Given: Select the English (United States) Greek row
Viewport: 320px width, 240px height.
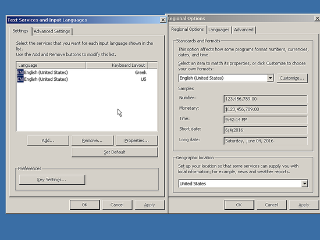Looking at the screenshot, I should tap(87, 73).
